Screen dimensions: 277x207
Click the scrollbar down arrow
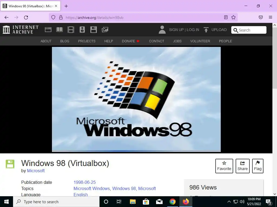click(x=275, y=194)
